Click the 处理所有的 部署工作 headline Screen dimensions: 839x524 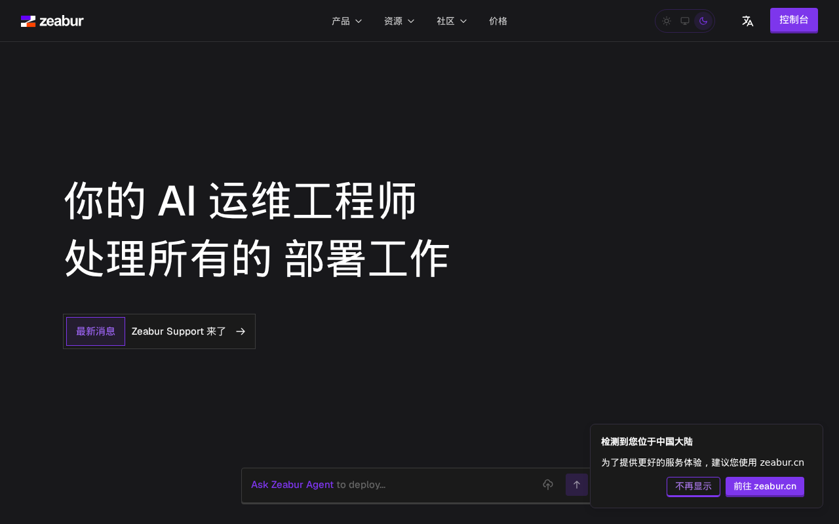[257, 258]
